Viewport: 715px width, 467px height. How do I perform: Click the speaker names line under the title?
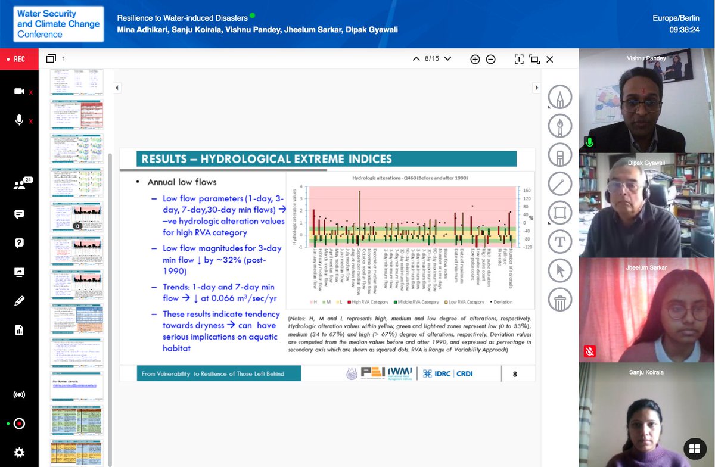coord(257,30)
